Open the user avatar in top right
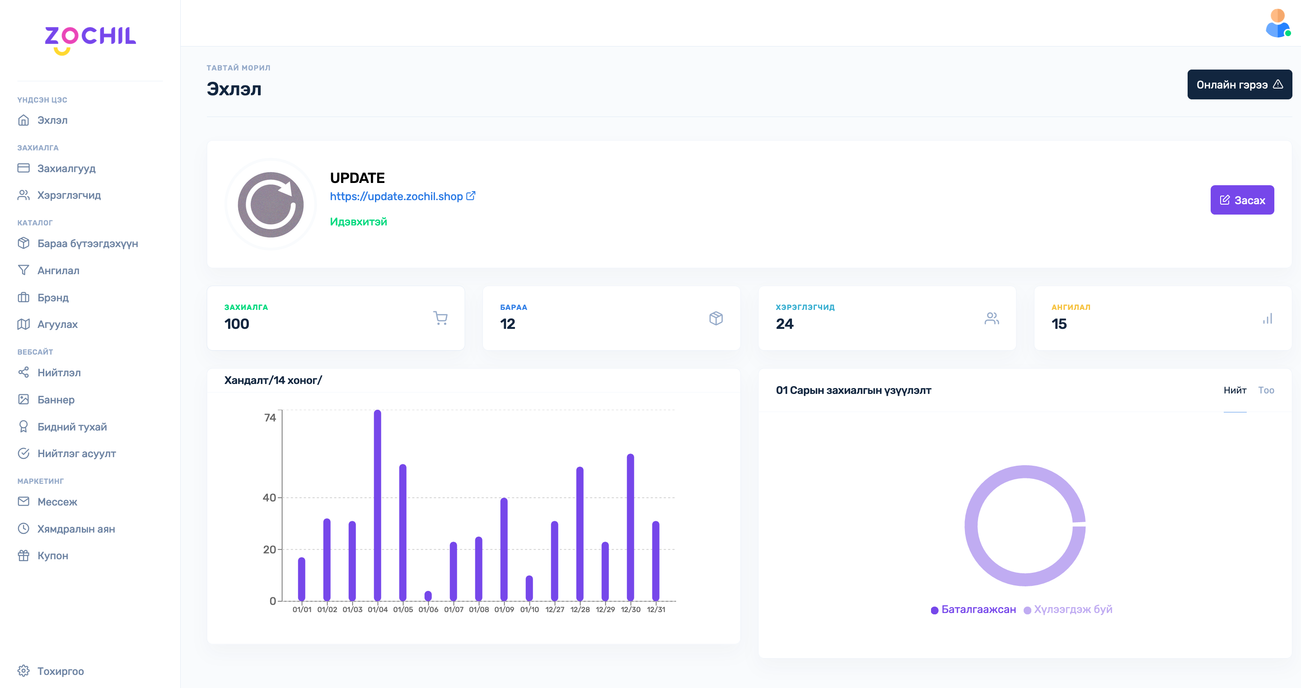The height and width of the screenshot is (688, 1301). pos(1277,23)
